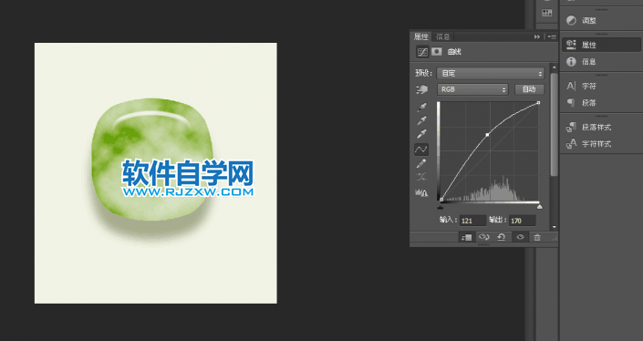Open the Properties panel flyout menu

[552, 36]
